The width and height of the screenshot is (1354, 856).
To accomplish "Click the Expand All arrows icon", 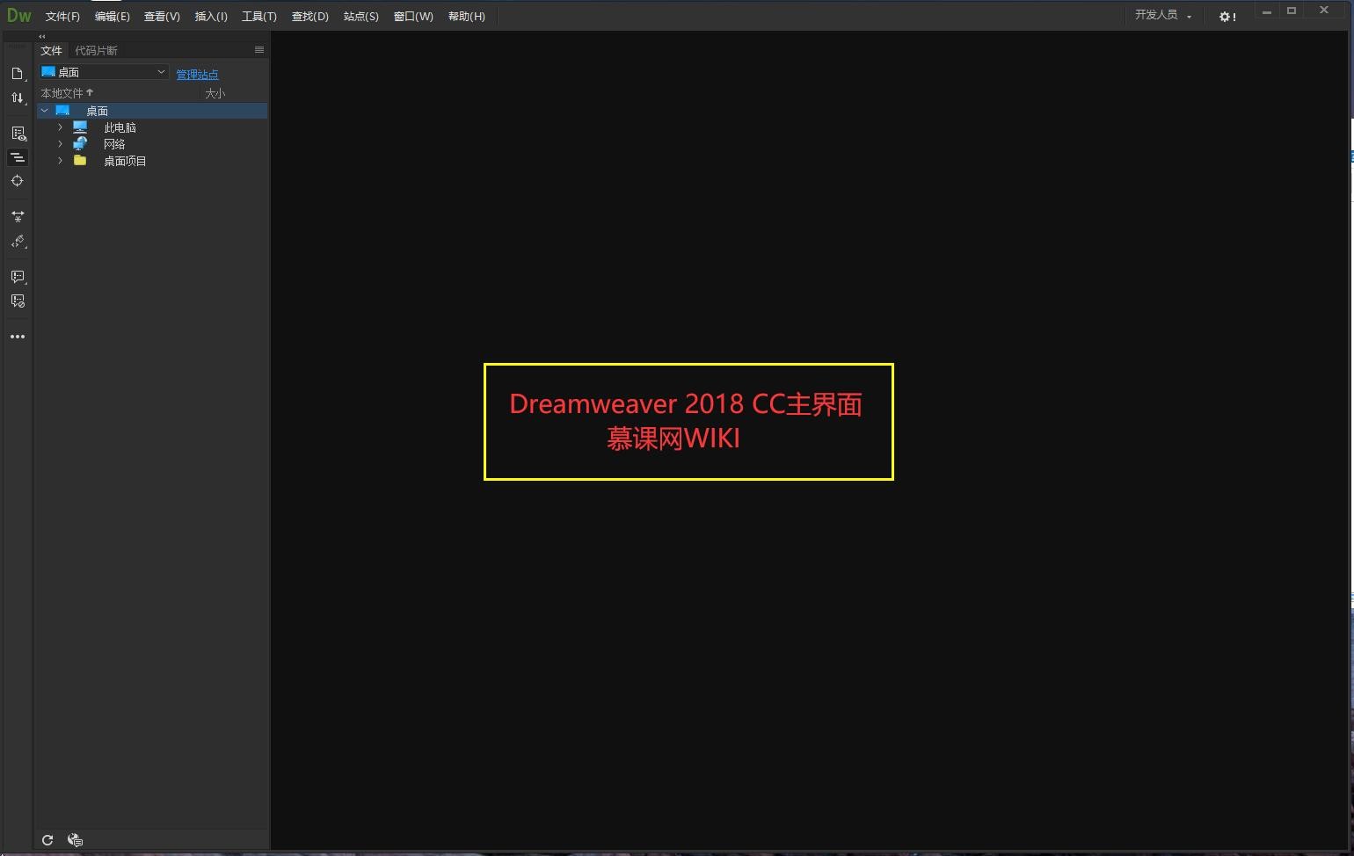I will (17, 216).
